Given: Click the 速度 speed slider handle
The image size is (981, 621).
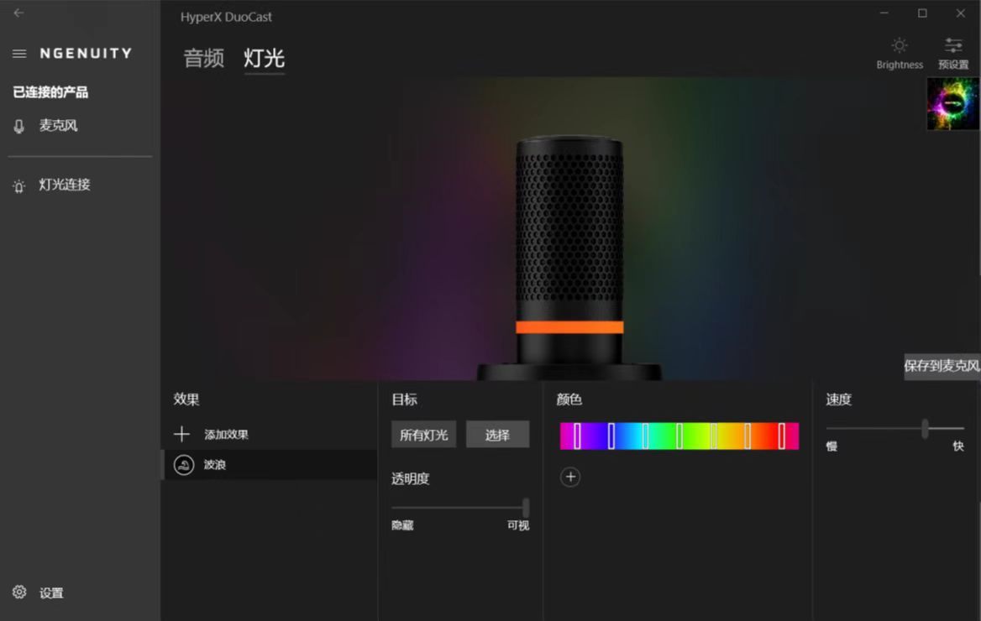Looking at the screenshot, I should pyautogui.click(x=925, y=429).
